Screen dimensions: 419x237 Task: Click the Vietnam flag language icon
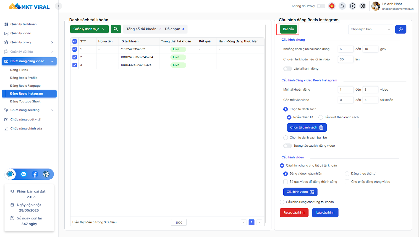[332, 6]
